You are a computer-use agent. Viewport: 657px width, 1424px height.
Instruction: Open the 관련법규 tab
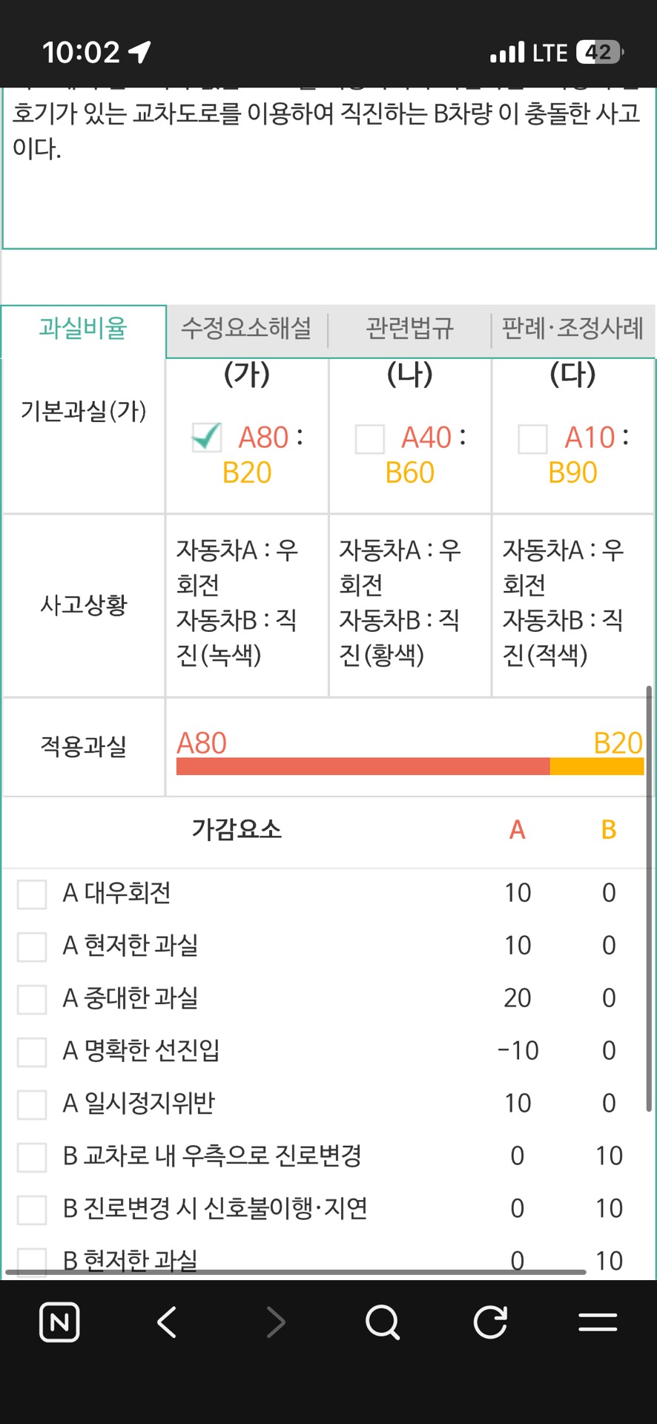click(x=409, y=328)
